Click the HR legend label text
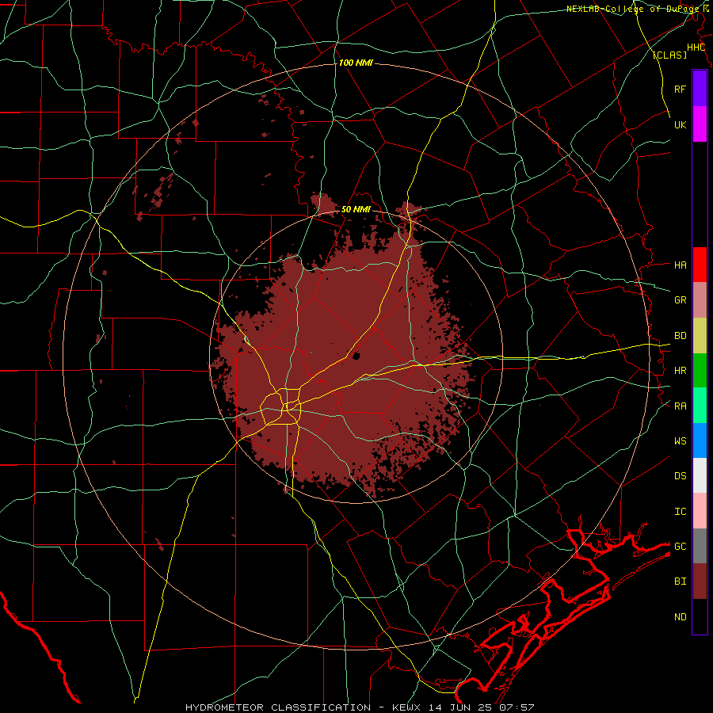This screenshot has width=713, height=713. (x=680, y=371)
